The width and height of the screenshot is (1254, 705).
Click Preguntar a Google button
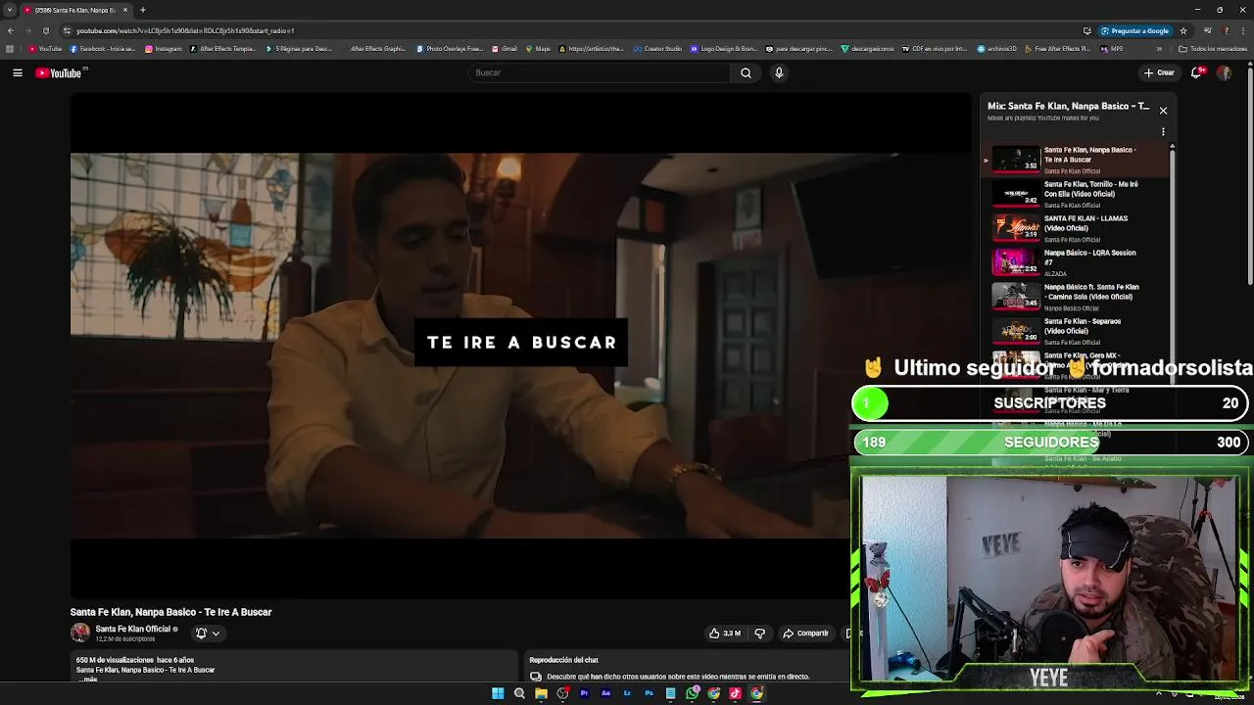1134,30
